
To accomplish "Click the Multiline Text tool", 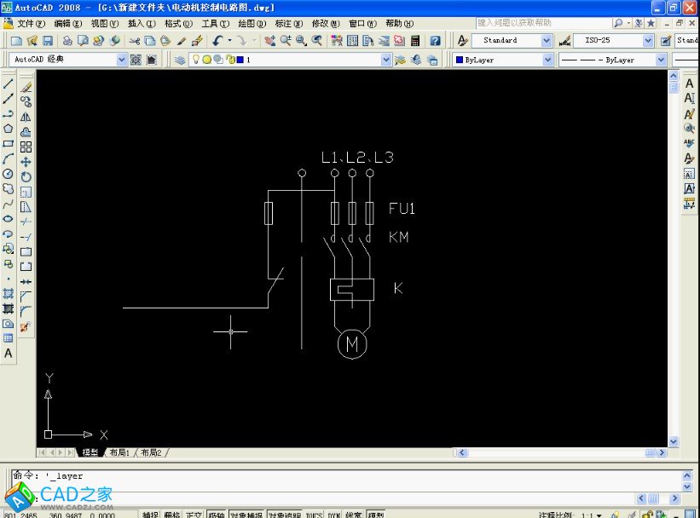I will [8, 353].
